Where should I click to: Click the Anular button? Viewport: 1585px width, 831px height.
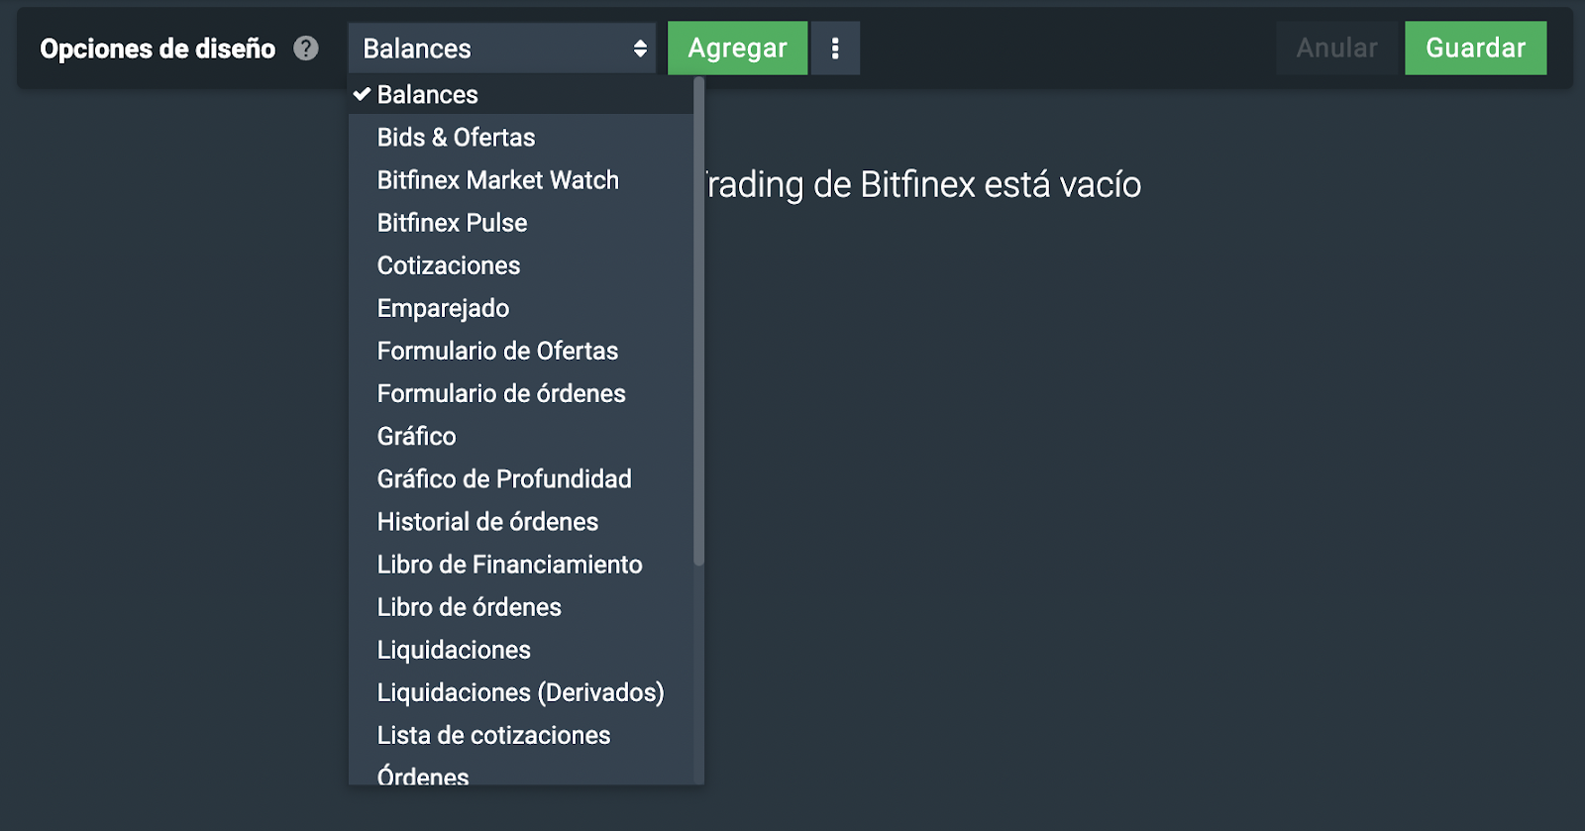coord(1336,48)
